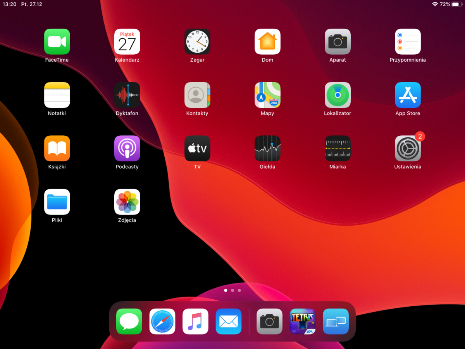Screen dimensions: 465x349
Task: Open the Dyktafon voice recorder
Action: (x=127, y=95)
